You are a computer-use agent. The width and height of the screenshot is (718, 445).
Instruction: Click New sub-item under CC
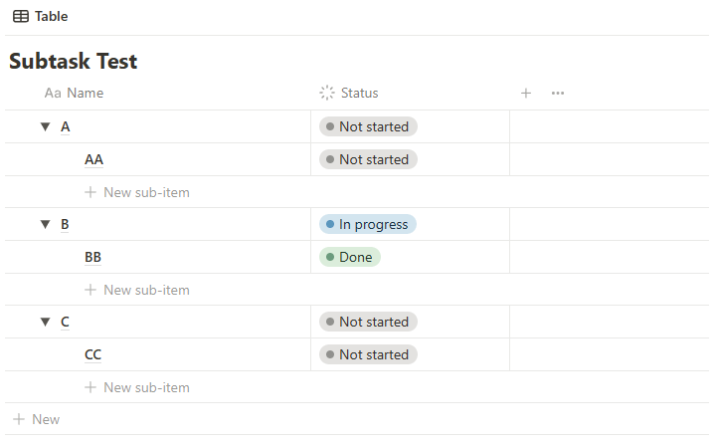(x=137, y=387)
